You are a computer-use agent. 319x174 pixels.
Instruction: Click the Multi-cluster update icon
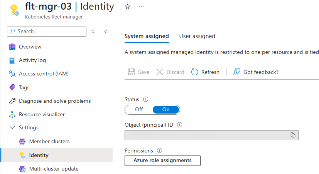pyautogui.click(x=22, y=169)
